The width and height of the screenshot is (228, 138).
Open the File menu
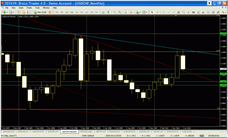pos(7,8)
